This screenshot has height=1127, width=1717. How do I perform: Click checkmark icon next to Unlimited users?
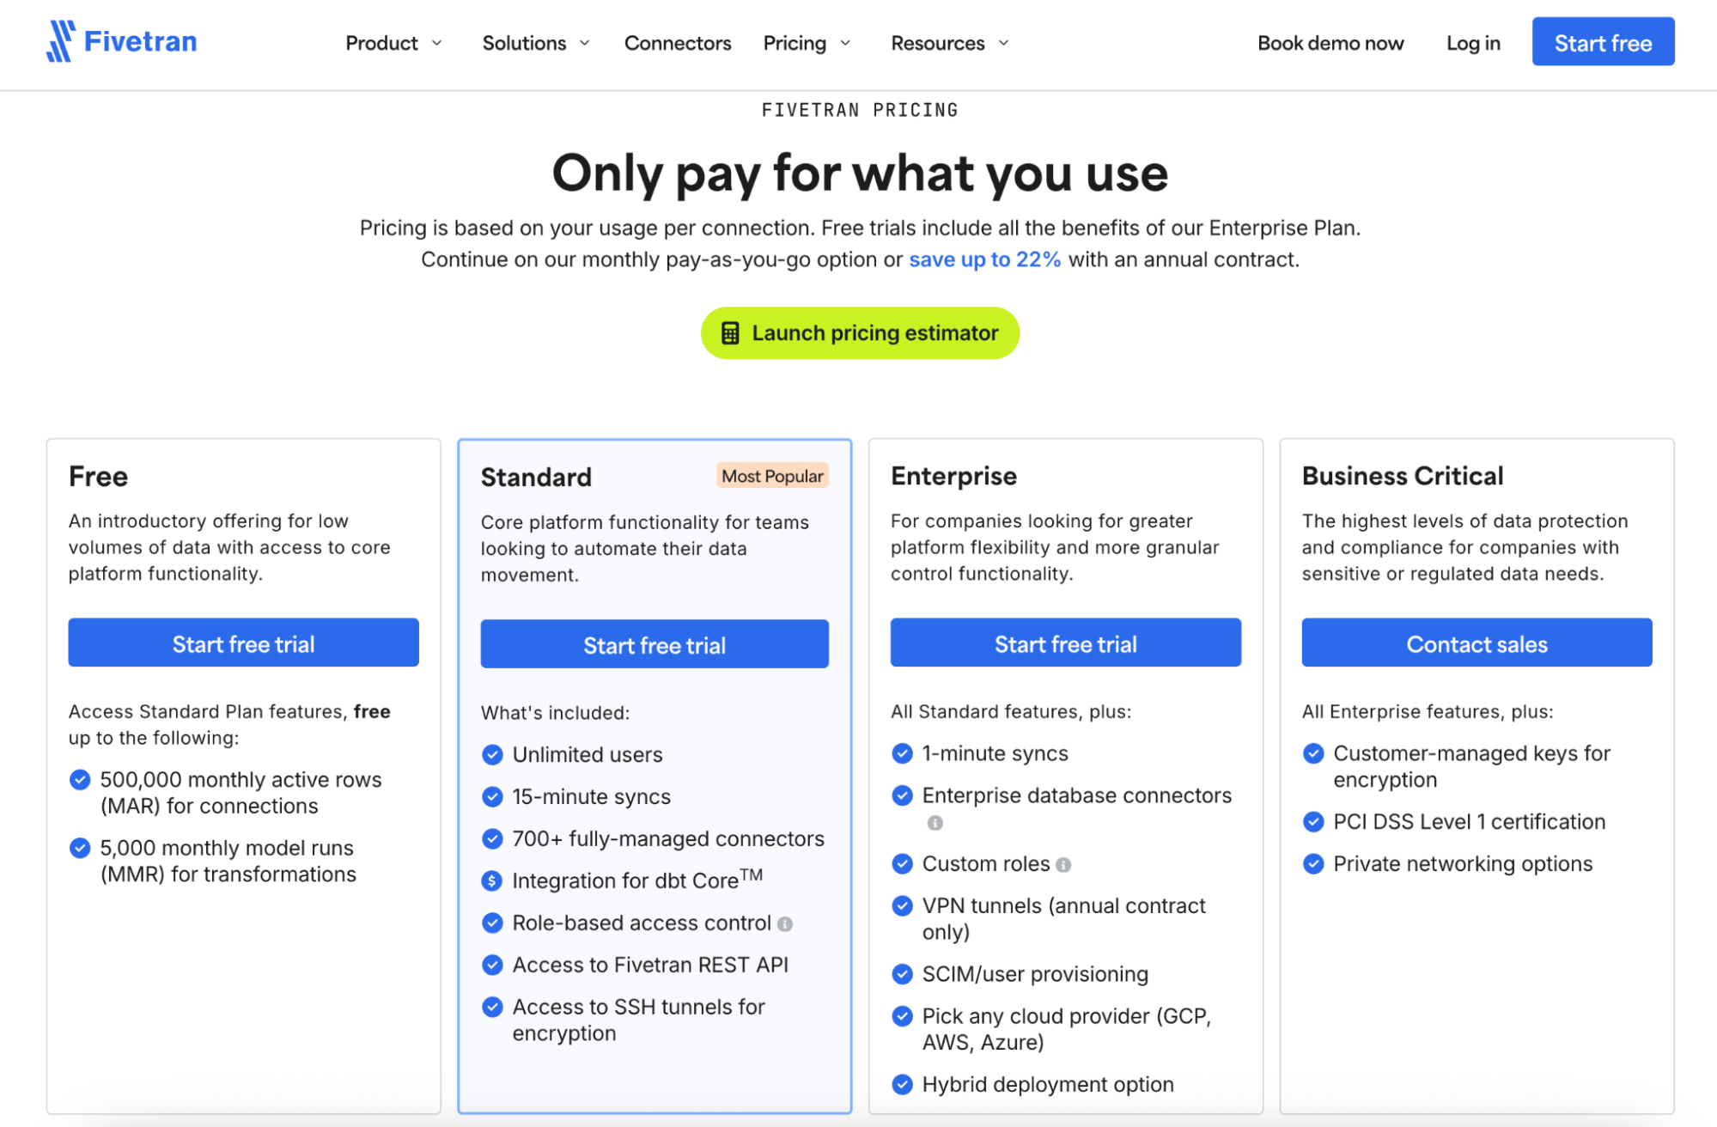click(x=492, y=754)
